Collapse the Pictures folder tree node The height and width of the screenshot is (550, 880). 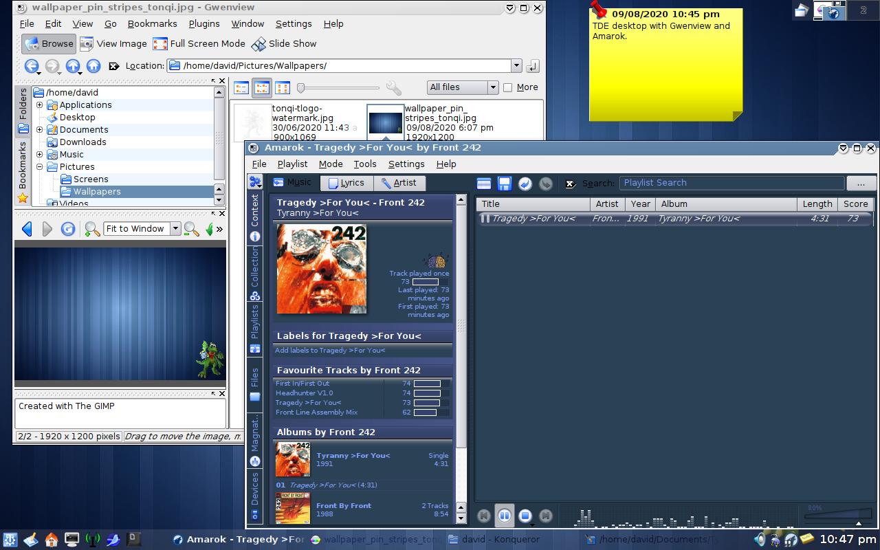pyautogui.click(x=40, y=167)
